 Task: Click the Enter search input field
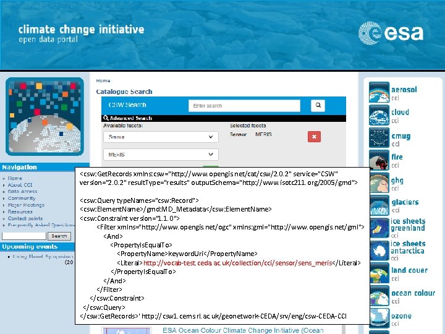(244, 106)
